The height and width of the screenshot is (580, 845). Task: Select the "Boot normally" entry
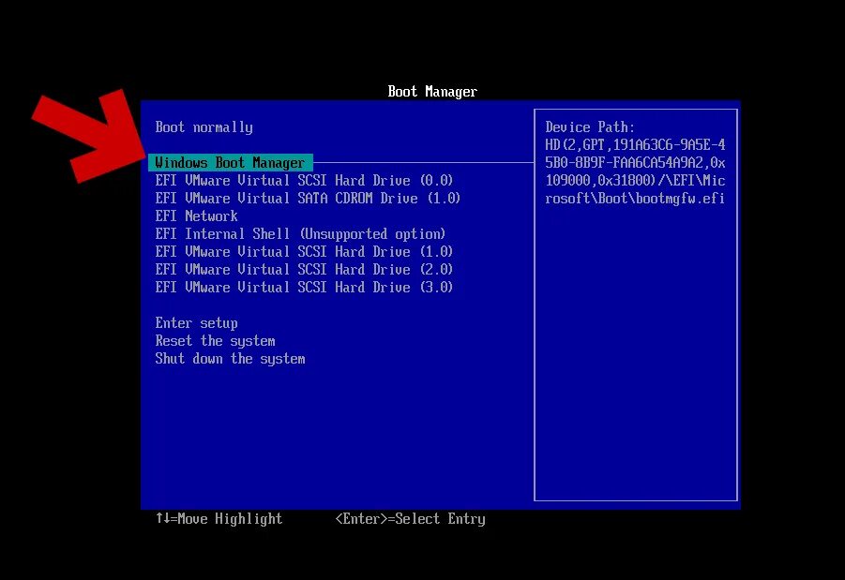(204, 127)
